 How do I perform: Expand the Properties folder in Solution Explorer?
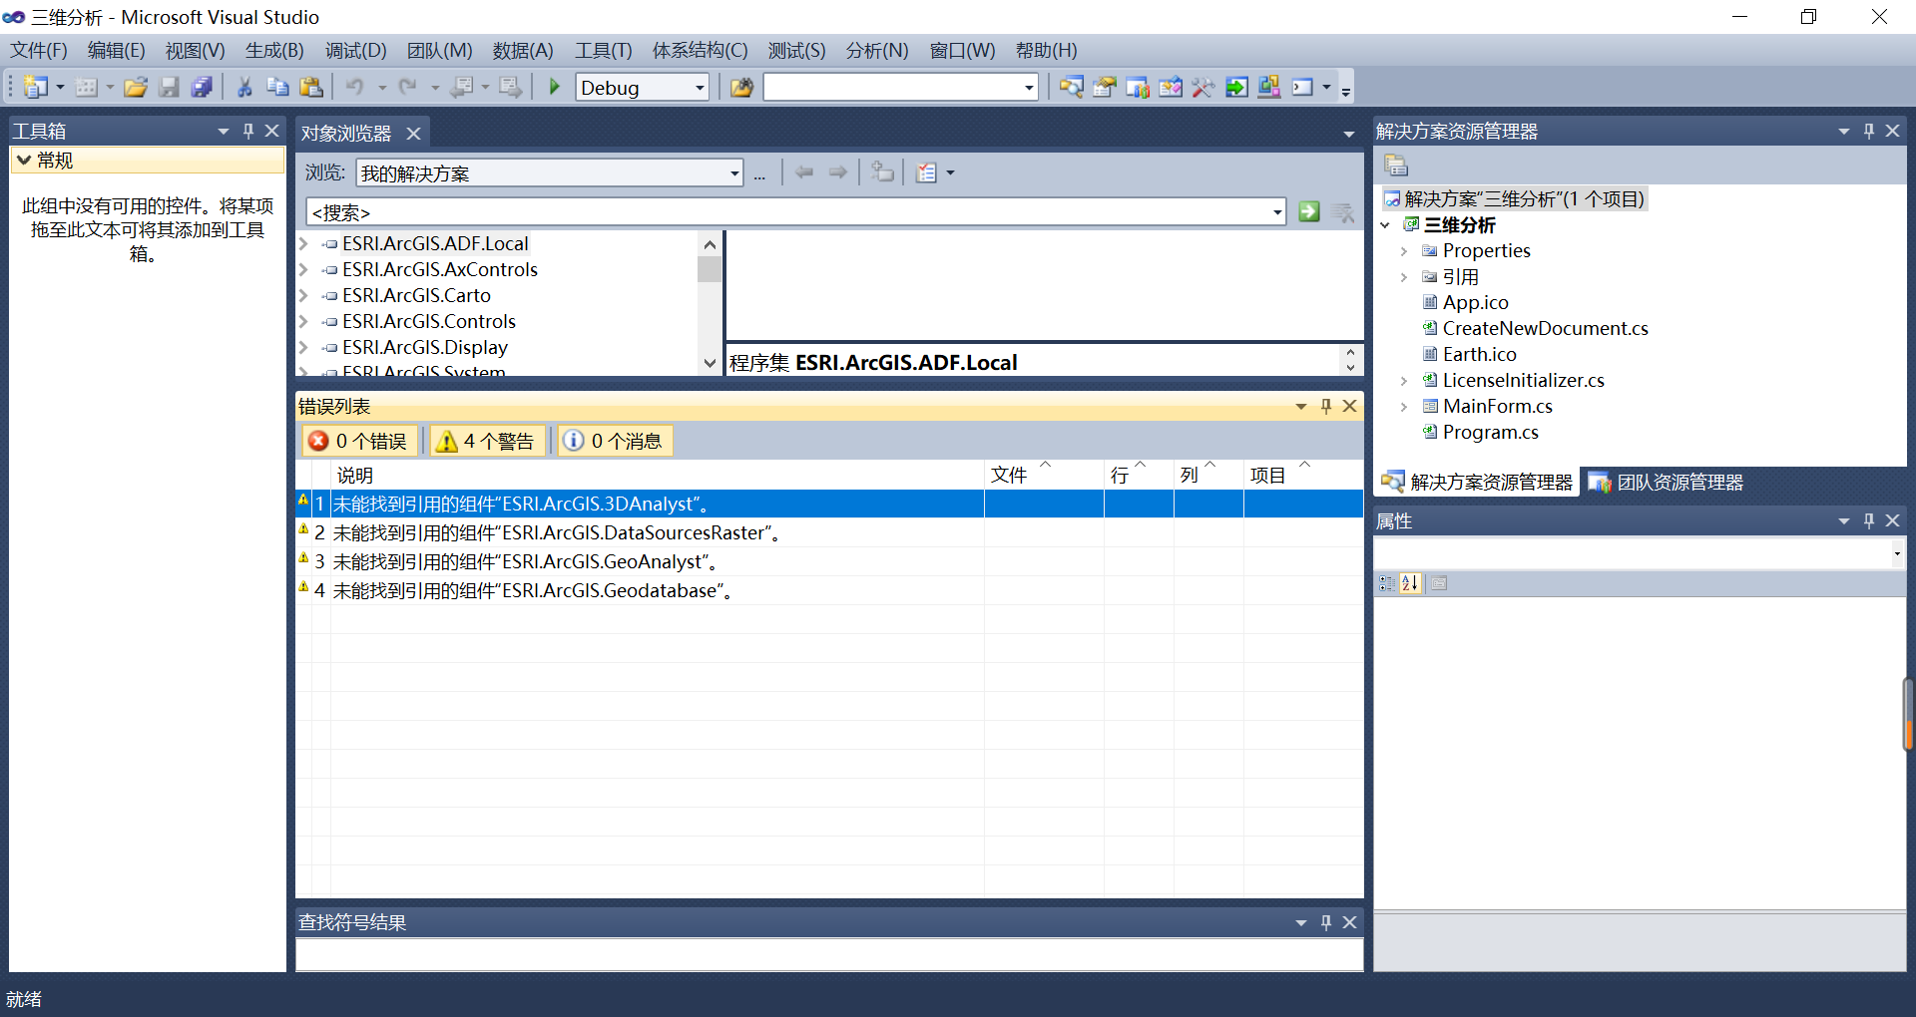(1403, 251)
